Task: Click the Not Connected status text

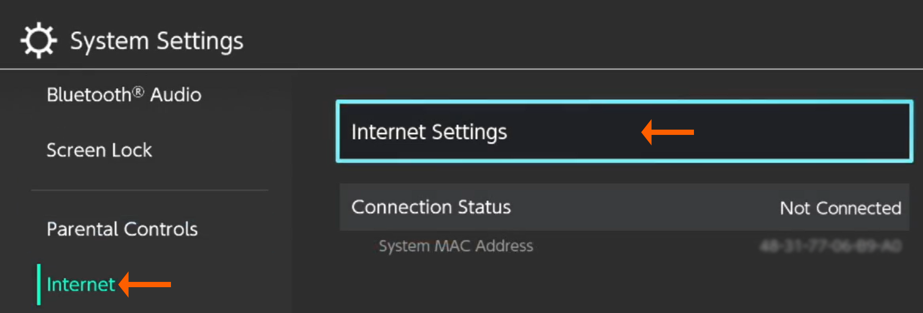Action: point(840,208)
